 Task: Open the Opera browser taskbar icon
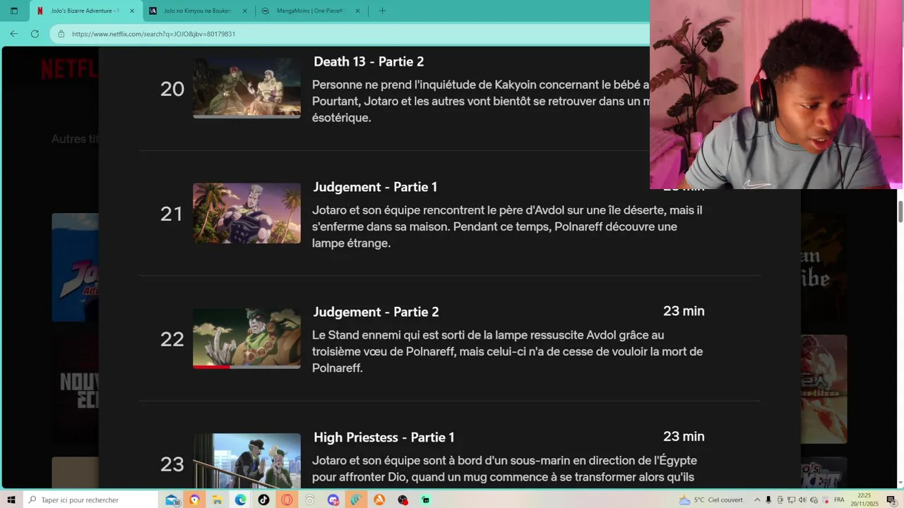coord(287,500)
